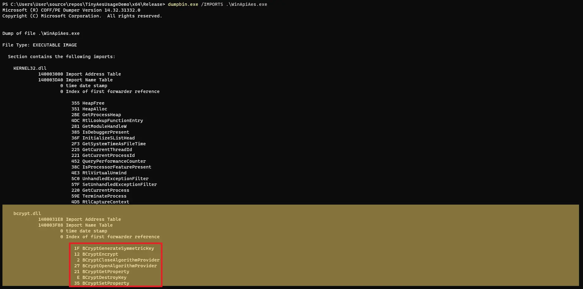Click the 140003F88 Import Name Table line
583x289 pixels.
coord(75,225)
